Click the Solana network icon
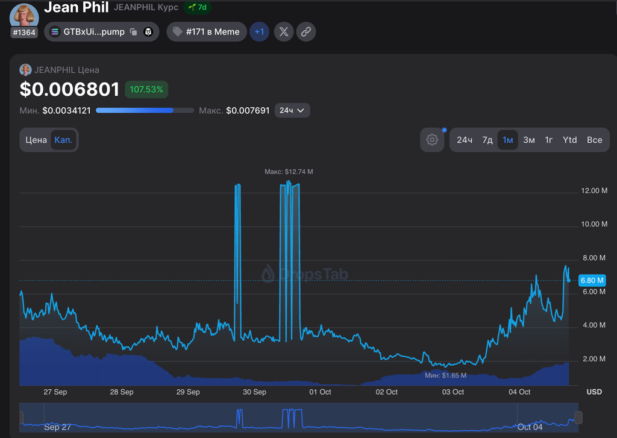This screenshot has width=617, height=438. [55, 32]
